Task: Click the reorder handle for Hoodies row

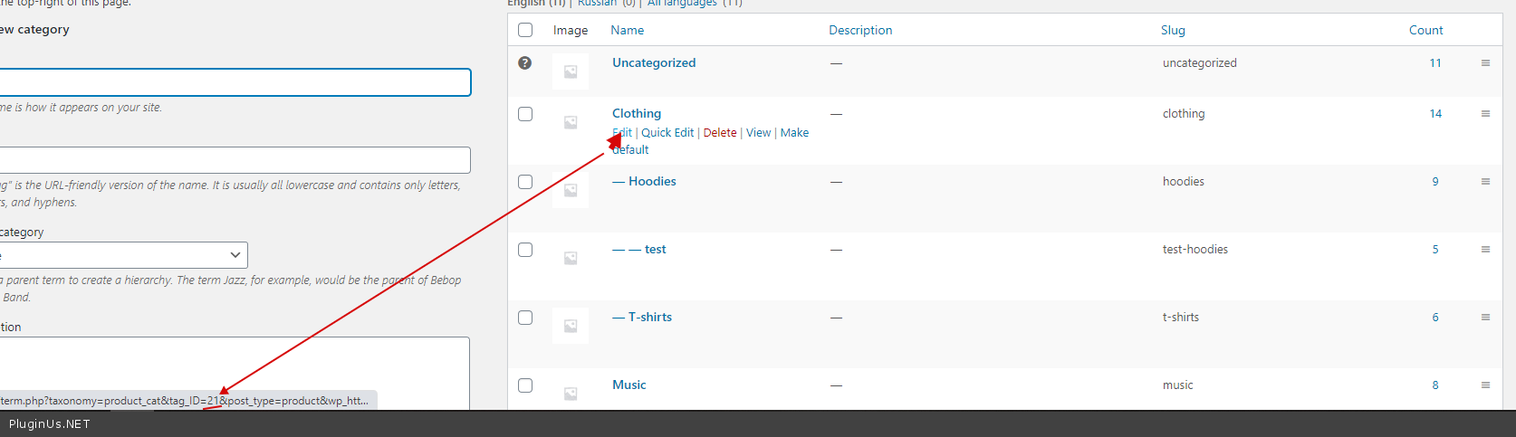Action: (1485, 182)
